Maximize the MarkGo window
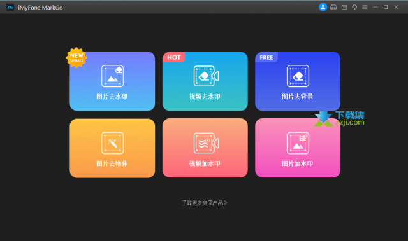The image size is (408, 241). tap(386, 7)
